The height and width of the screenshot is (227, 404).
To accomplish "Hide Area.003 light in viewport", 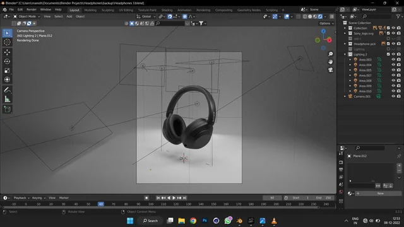I will 393,59.
